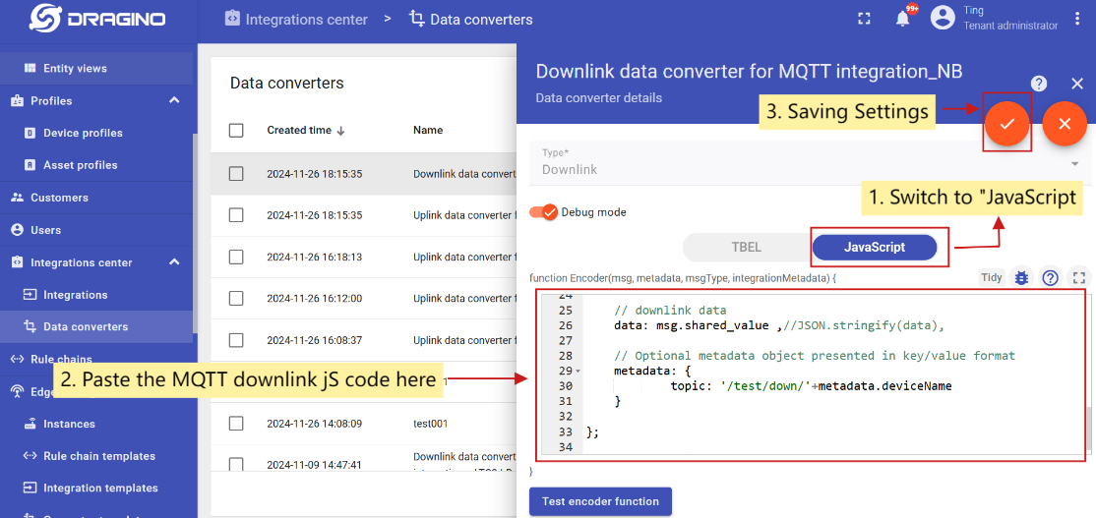The image size is (1096, 518).
Task: Collapse Integrations center sidebar section
Action: 175,262
